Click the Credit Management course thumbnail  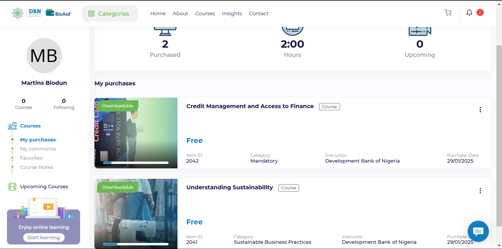(136, 133)
